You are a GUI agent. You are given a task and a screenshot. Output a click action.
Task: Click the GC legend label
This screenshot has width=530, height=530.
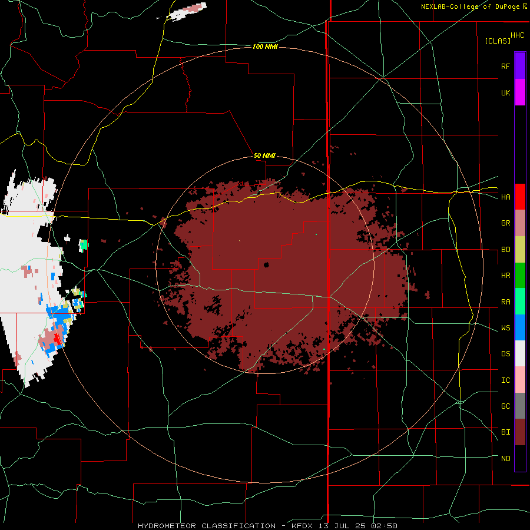[505, 406]
